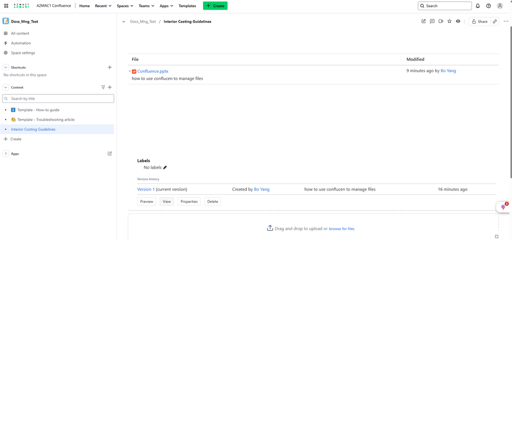Click the PowerPoint file type icon
Screen dimensions: 512x438
pos(134,72)
